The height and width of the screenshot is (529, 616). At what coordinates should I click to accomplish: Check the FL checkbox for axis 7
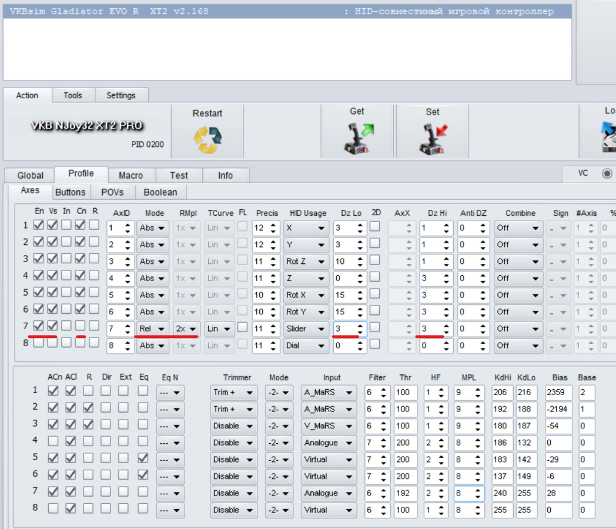coord(242,327)
